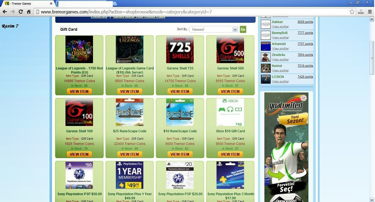This screenshot has height=202, width=375.
Task: Bookmark page with the star icon
Action: 352,12
